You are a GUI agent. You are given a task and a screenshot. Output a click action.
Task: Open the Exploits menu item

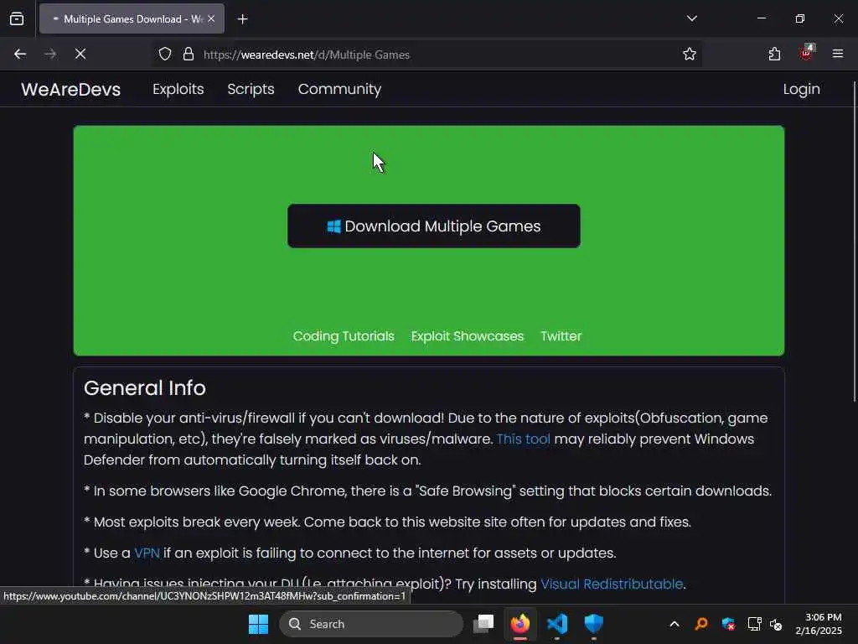pos(178,89)
